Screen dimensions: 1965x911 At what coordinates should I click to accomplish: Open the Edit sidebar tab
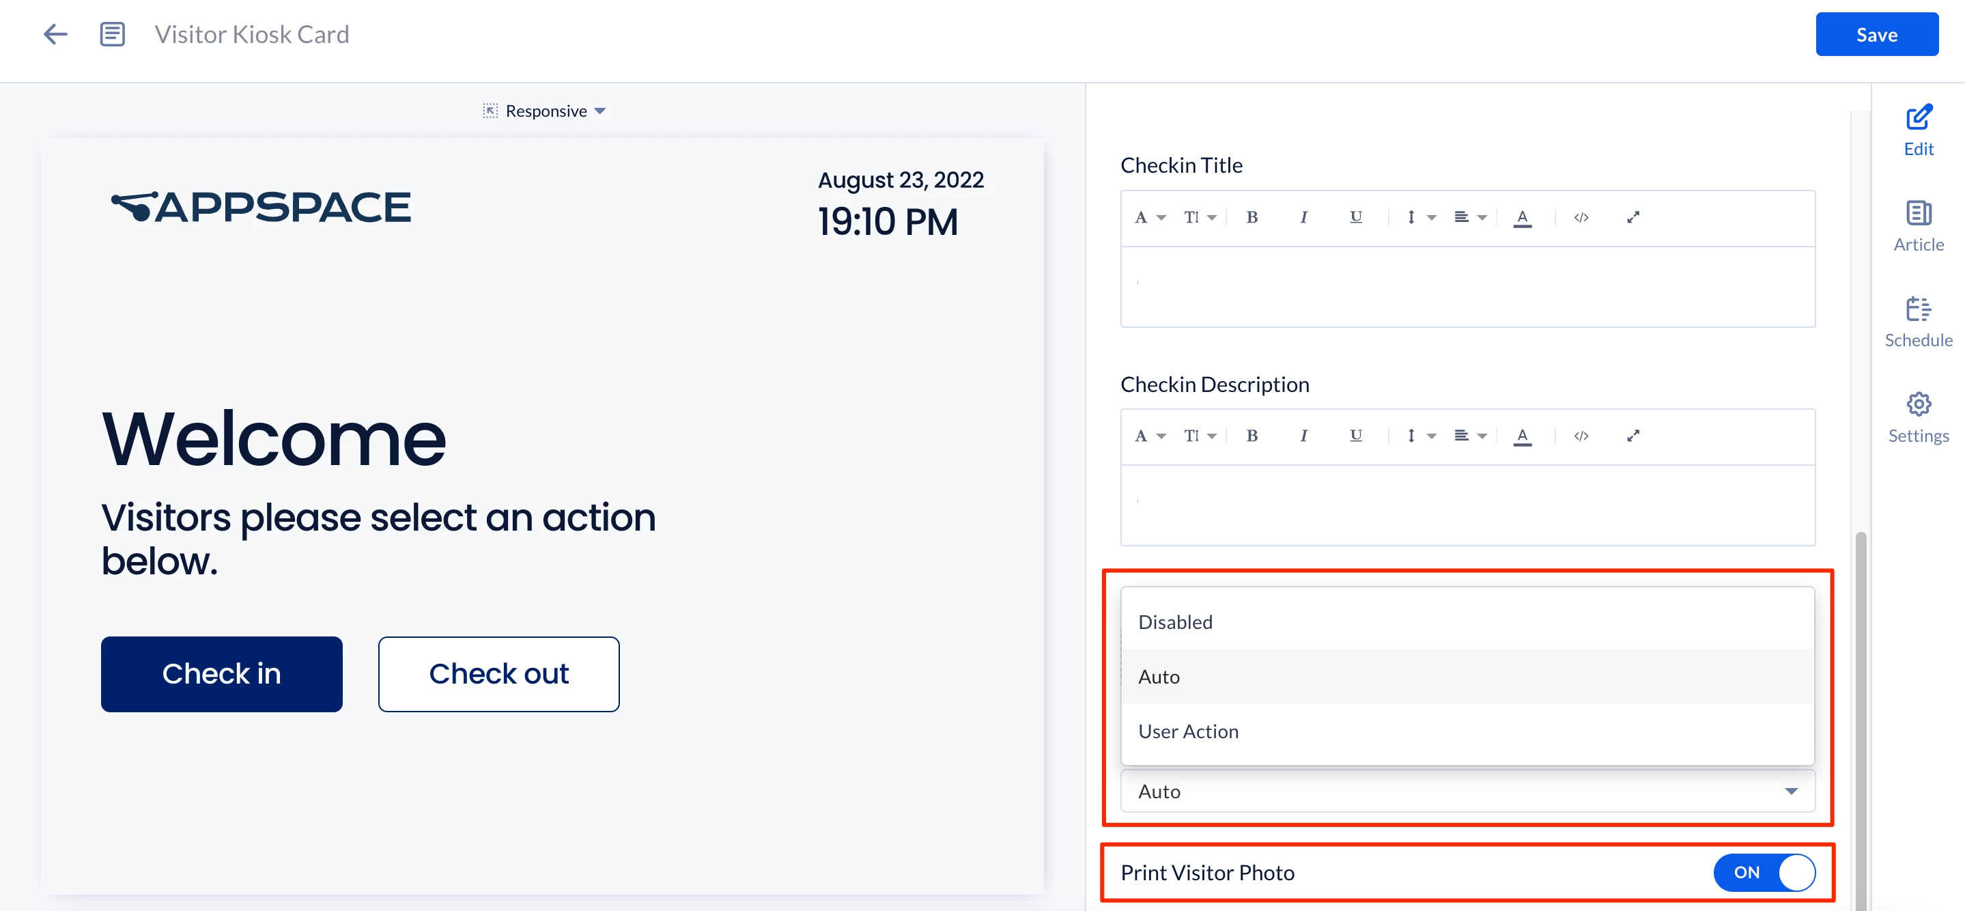[1918, 130]
